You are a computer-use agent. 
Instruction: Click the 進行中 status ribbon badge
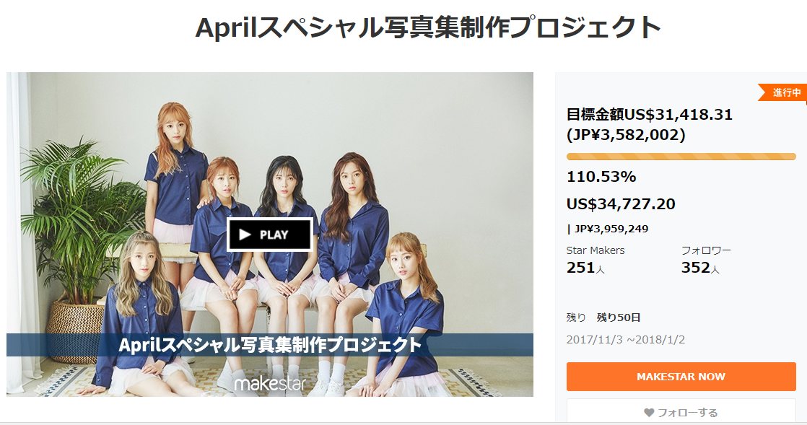pos(783,92)
